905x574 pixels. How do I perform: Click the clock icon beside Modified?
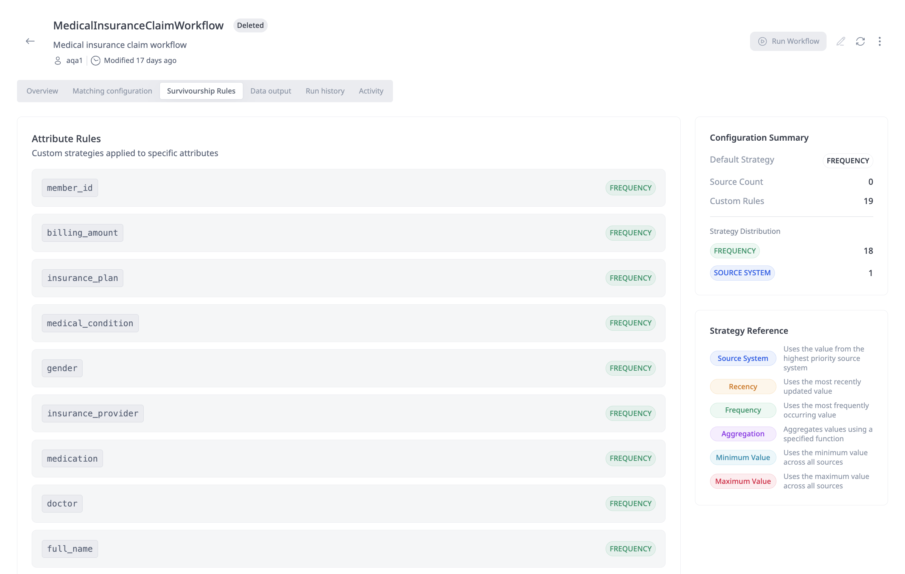click(96, 60)
